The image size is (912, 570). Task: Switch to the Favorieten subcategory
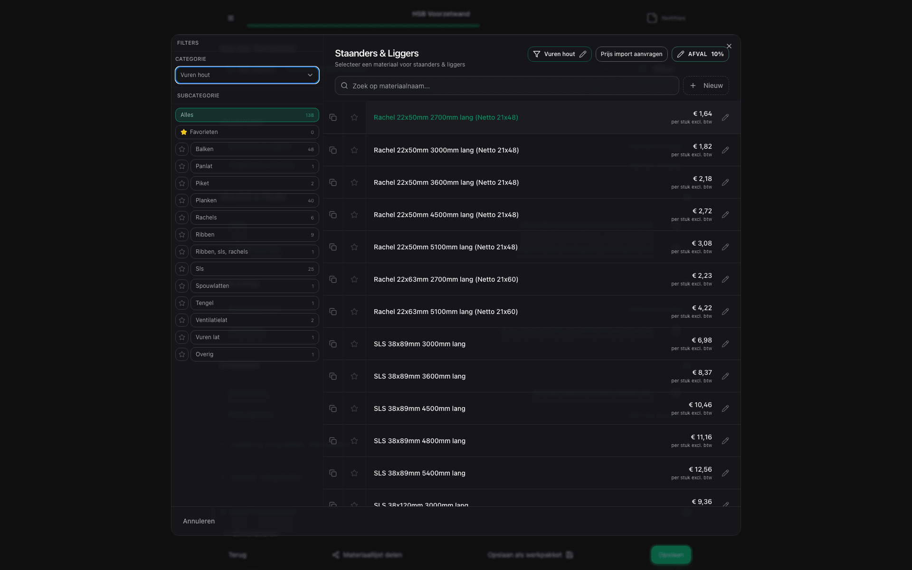click(x=247, y=132)
